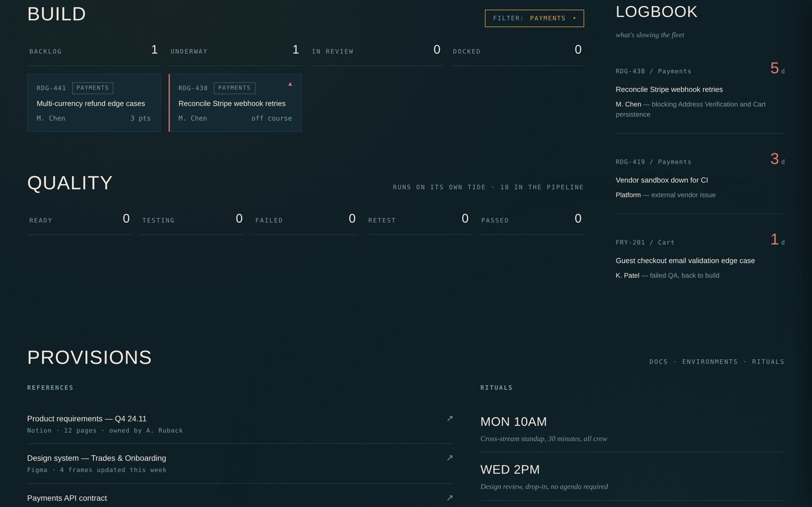
Task: Click the Design review, drop-in description
Action: [544, 487]
